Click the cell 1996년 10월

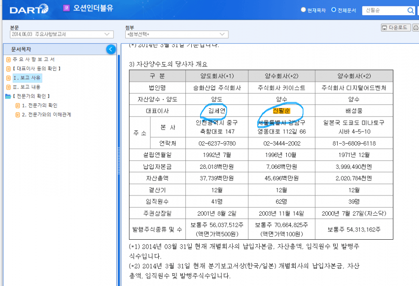click(x=281, y=155)
